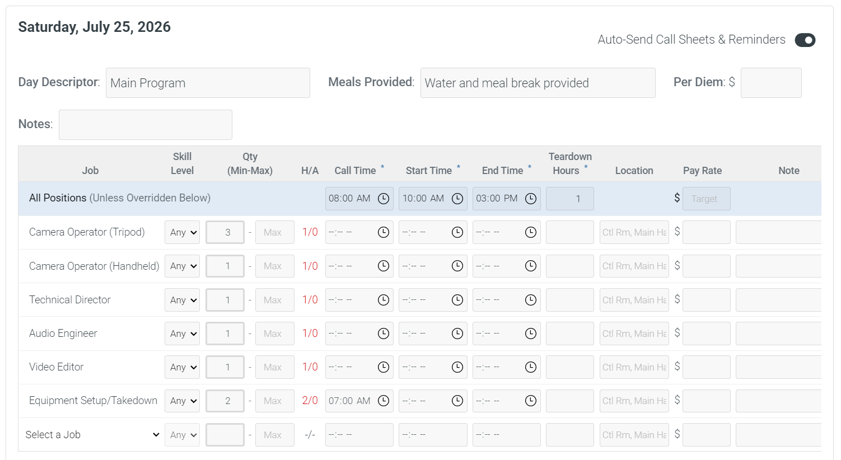Open skill level dropdown in Select a Job row
841x460 pixels.
pyautogui.click(x=182, y=435)
